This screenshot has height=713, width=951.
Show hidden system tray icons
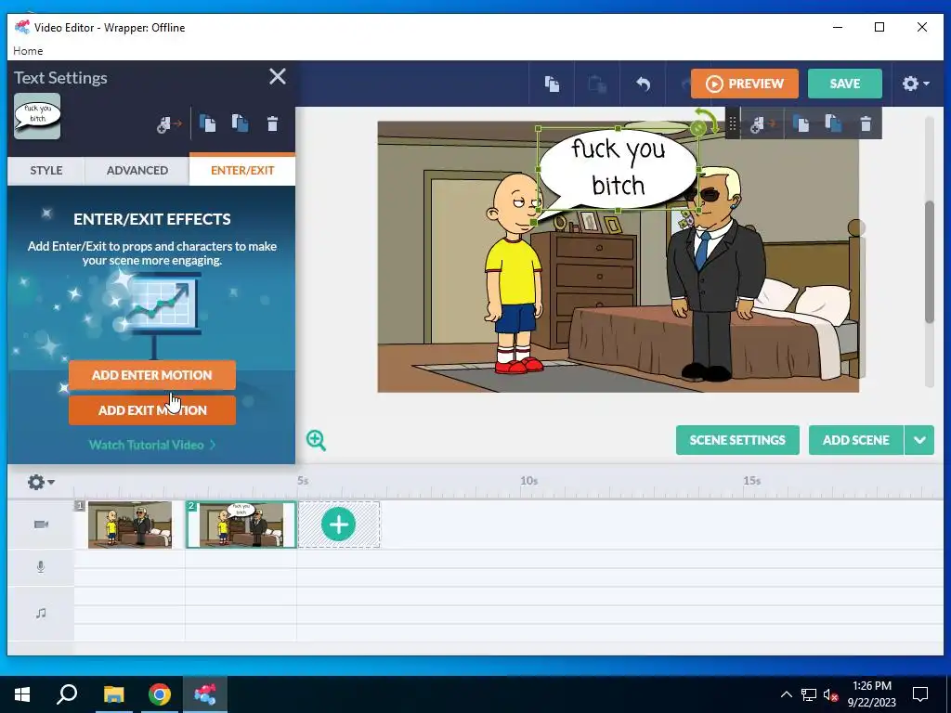786,694
